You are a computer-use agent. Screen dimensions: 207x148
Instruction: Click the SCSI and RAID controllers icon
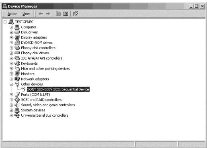17,100
